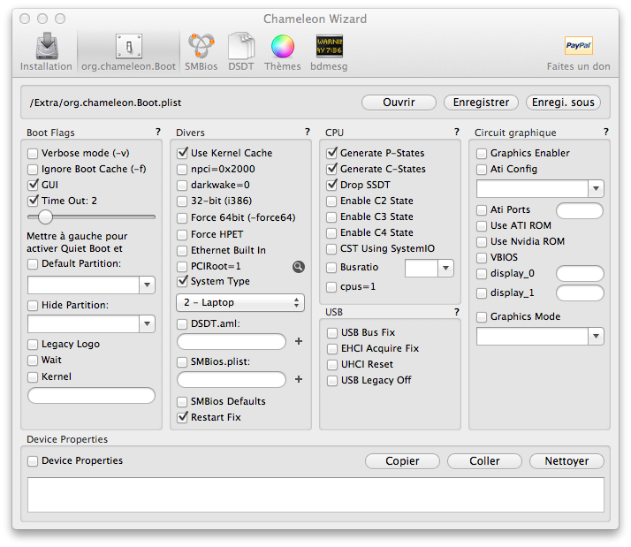Enable Verbose mode (-v) checkbox
631x547 pixels.
coord(33,154)
